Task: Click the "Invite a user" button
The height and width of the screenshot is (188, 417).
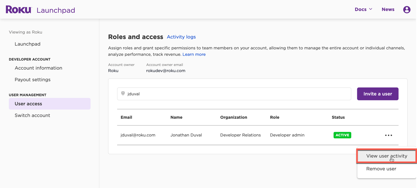Action: pos(378,94)
